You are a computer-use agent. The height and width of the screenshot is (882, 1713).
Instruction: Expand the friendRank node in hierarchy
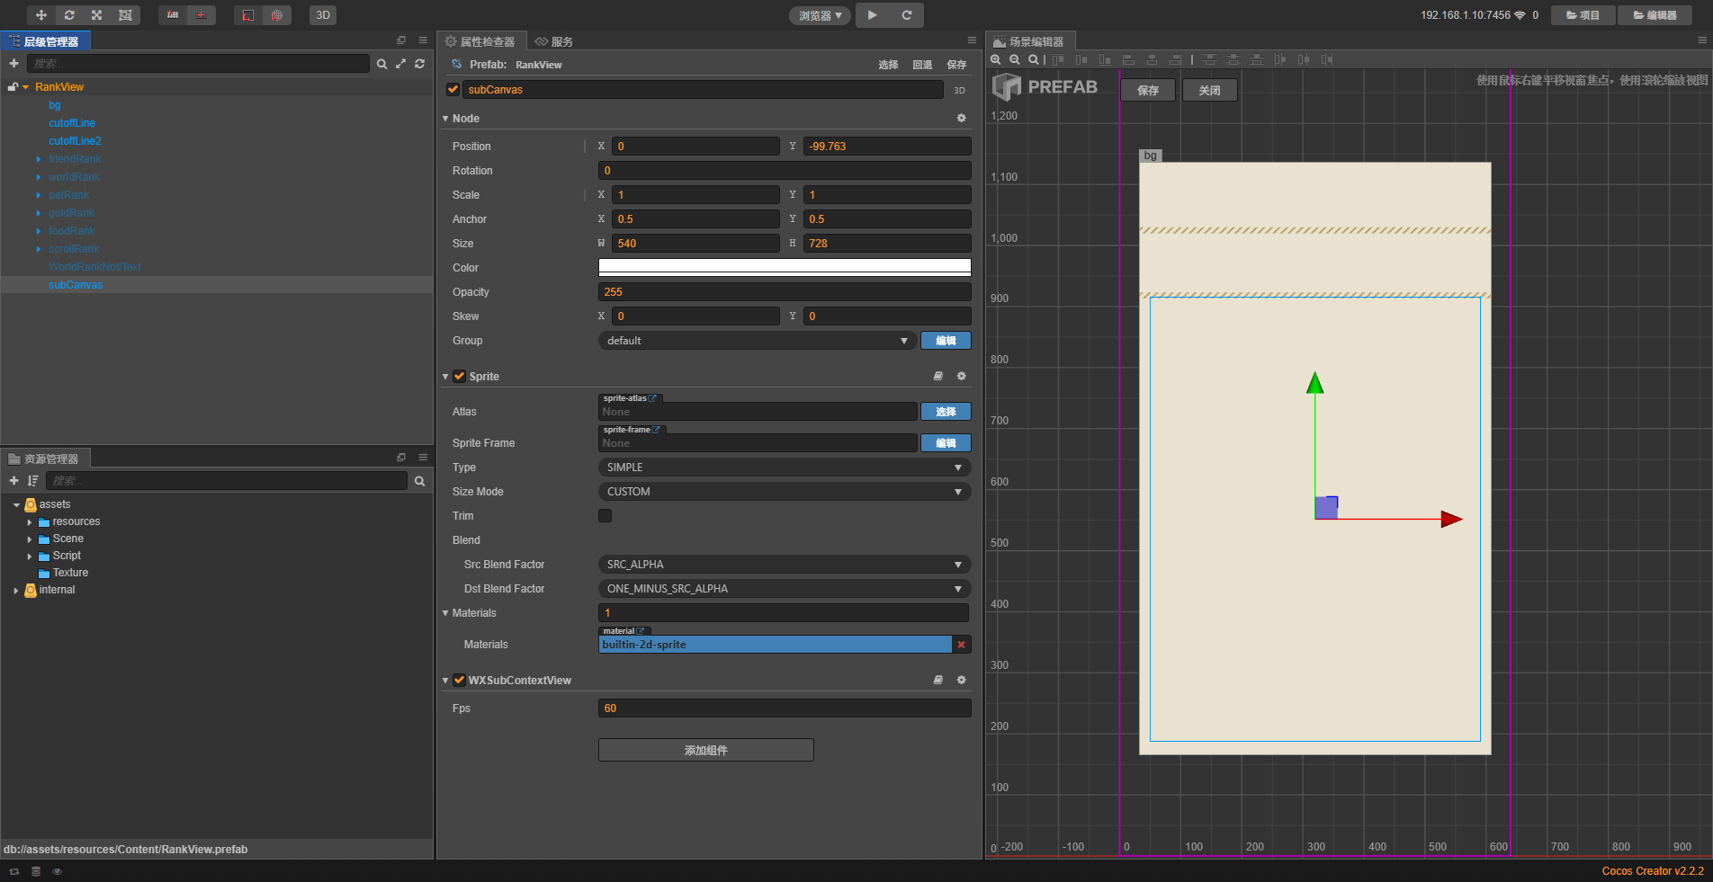click(39, 159)
